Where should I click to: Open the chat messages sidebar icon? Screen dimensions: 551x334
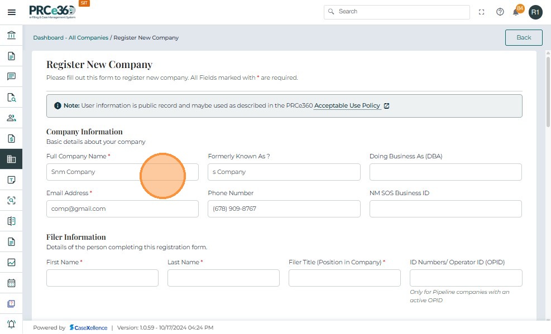pos(11,76)
